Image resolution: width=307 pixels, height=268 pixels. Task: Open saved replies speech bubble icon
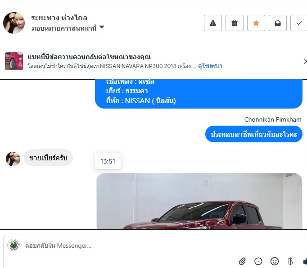click(x=258, y=261)
